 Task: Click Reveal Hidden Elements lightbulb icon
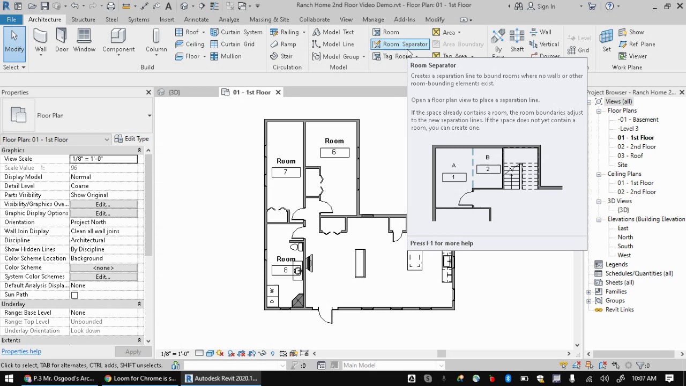[x=272, y=353]
